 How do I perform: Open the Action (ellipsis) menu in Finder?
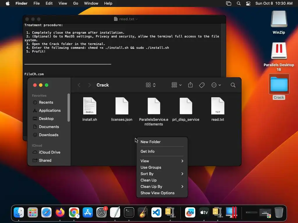[216, 85]
